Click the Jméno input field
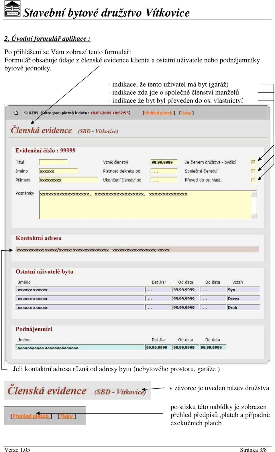The height and width of the screenshot is (452, 275). [58, 171]
